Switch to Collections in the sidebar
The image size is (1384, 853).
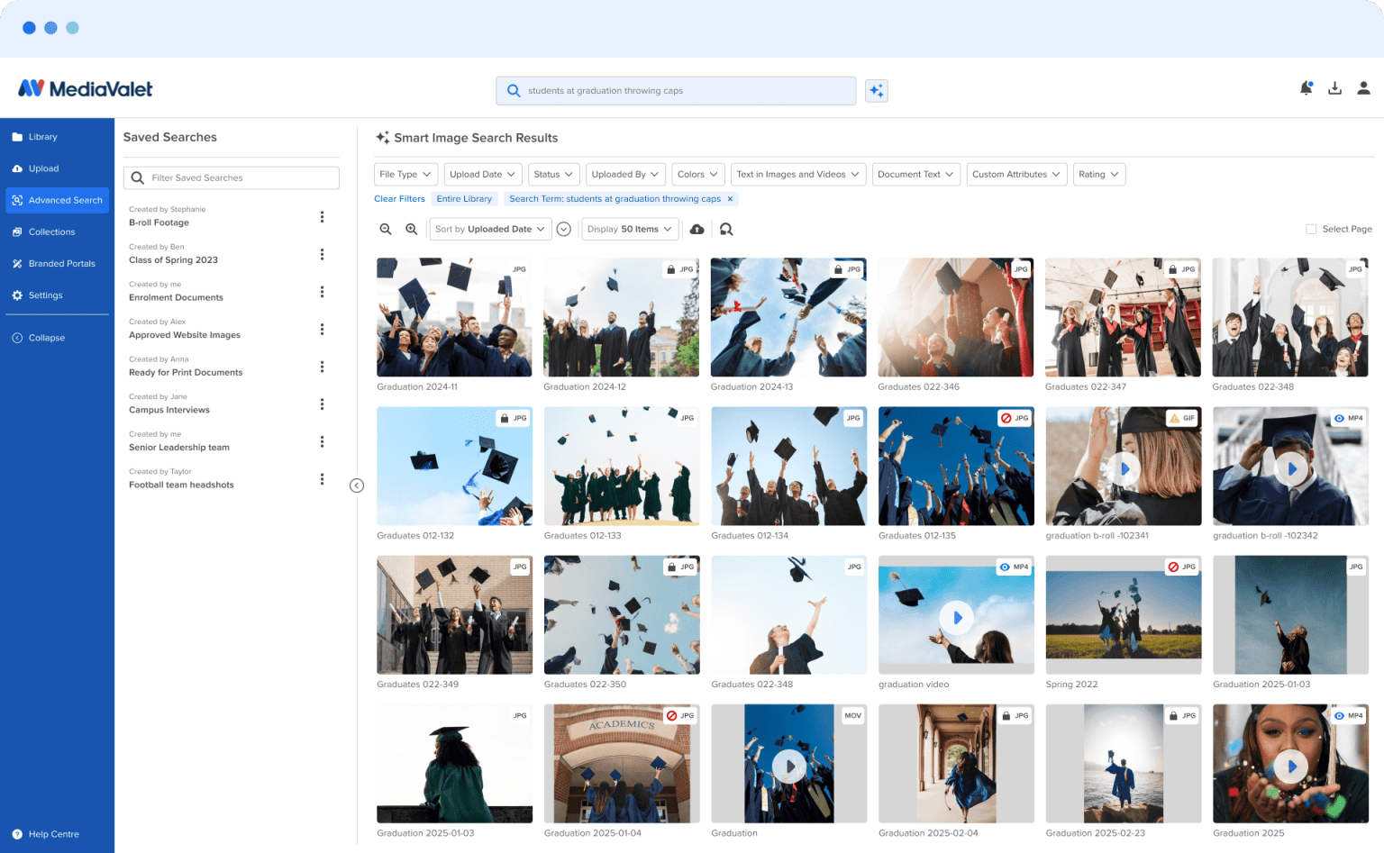[50, 231]
